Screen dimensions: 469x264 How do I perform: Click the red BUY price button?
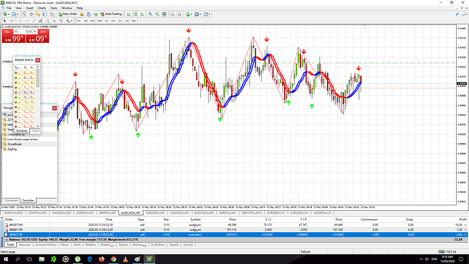pos(37,39)
